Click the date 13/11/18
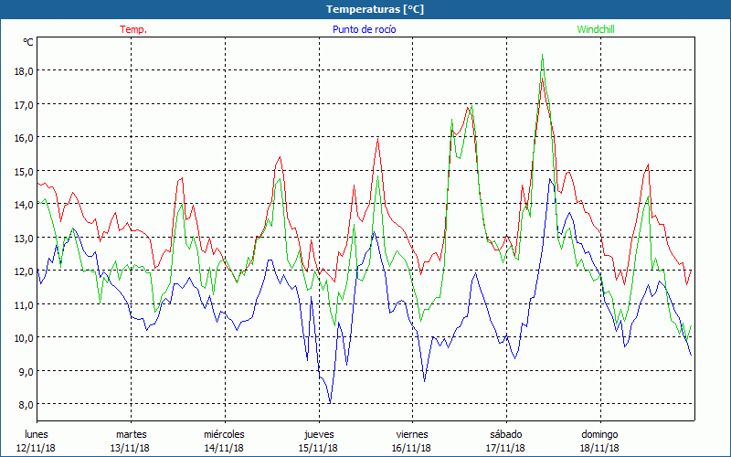The height and width of the screenshot is (457, 731). [130, 448]
